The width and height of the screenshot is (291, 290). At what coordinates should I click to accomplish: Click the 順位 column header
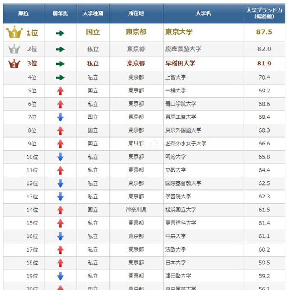24,14
